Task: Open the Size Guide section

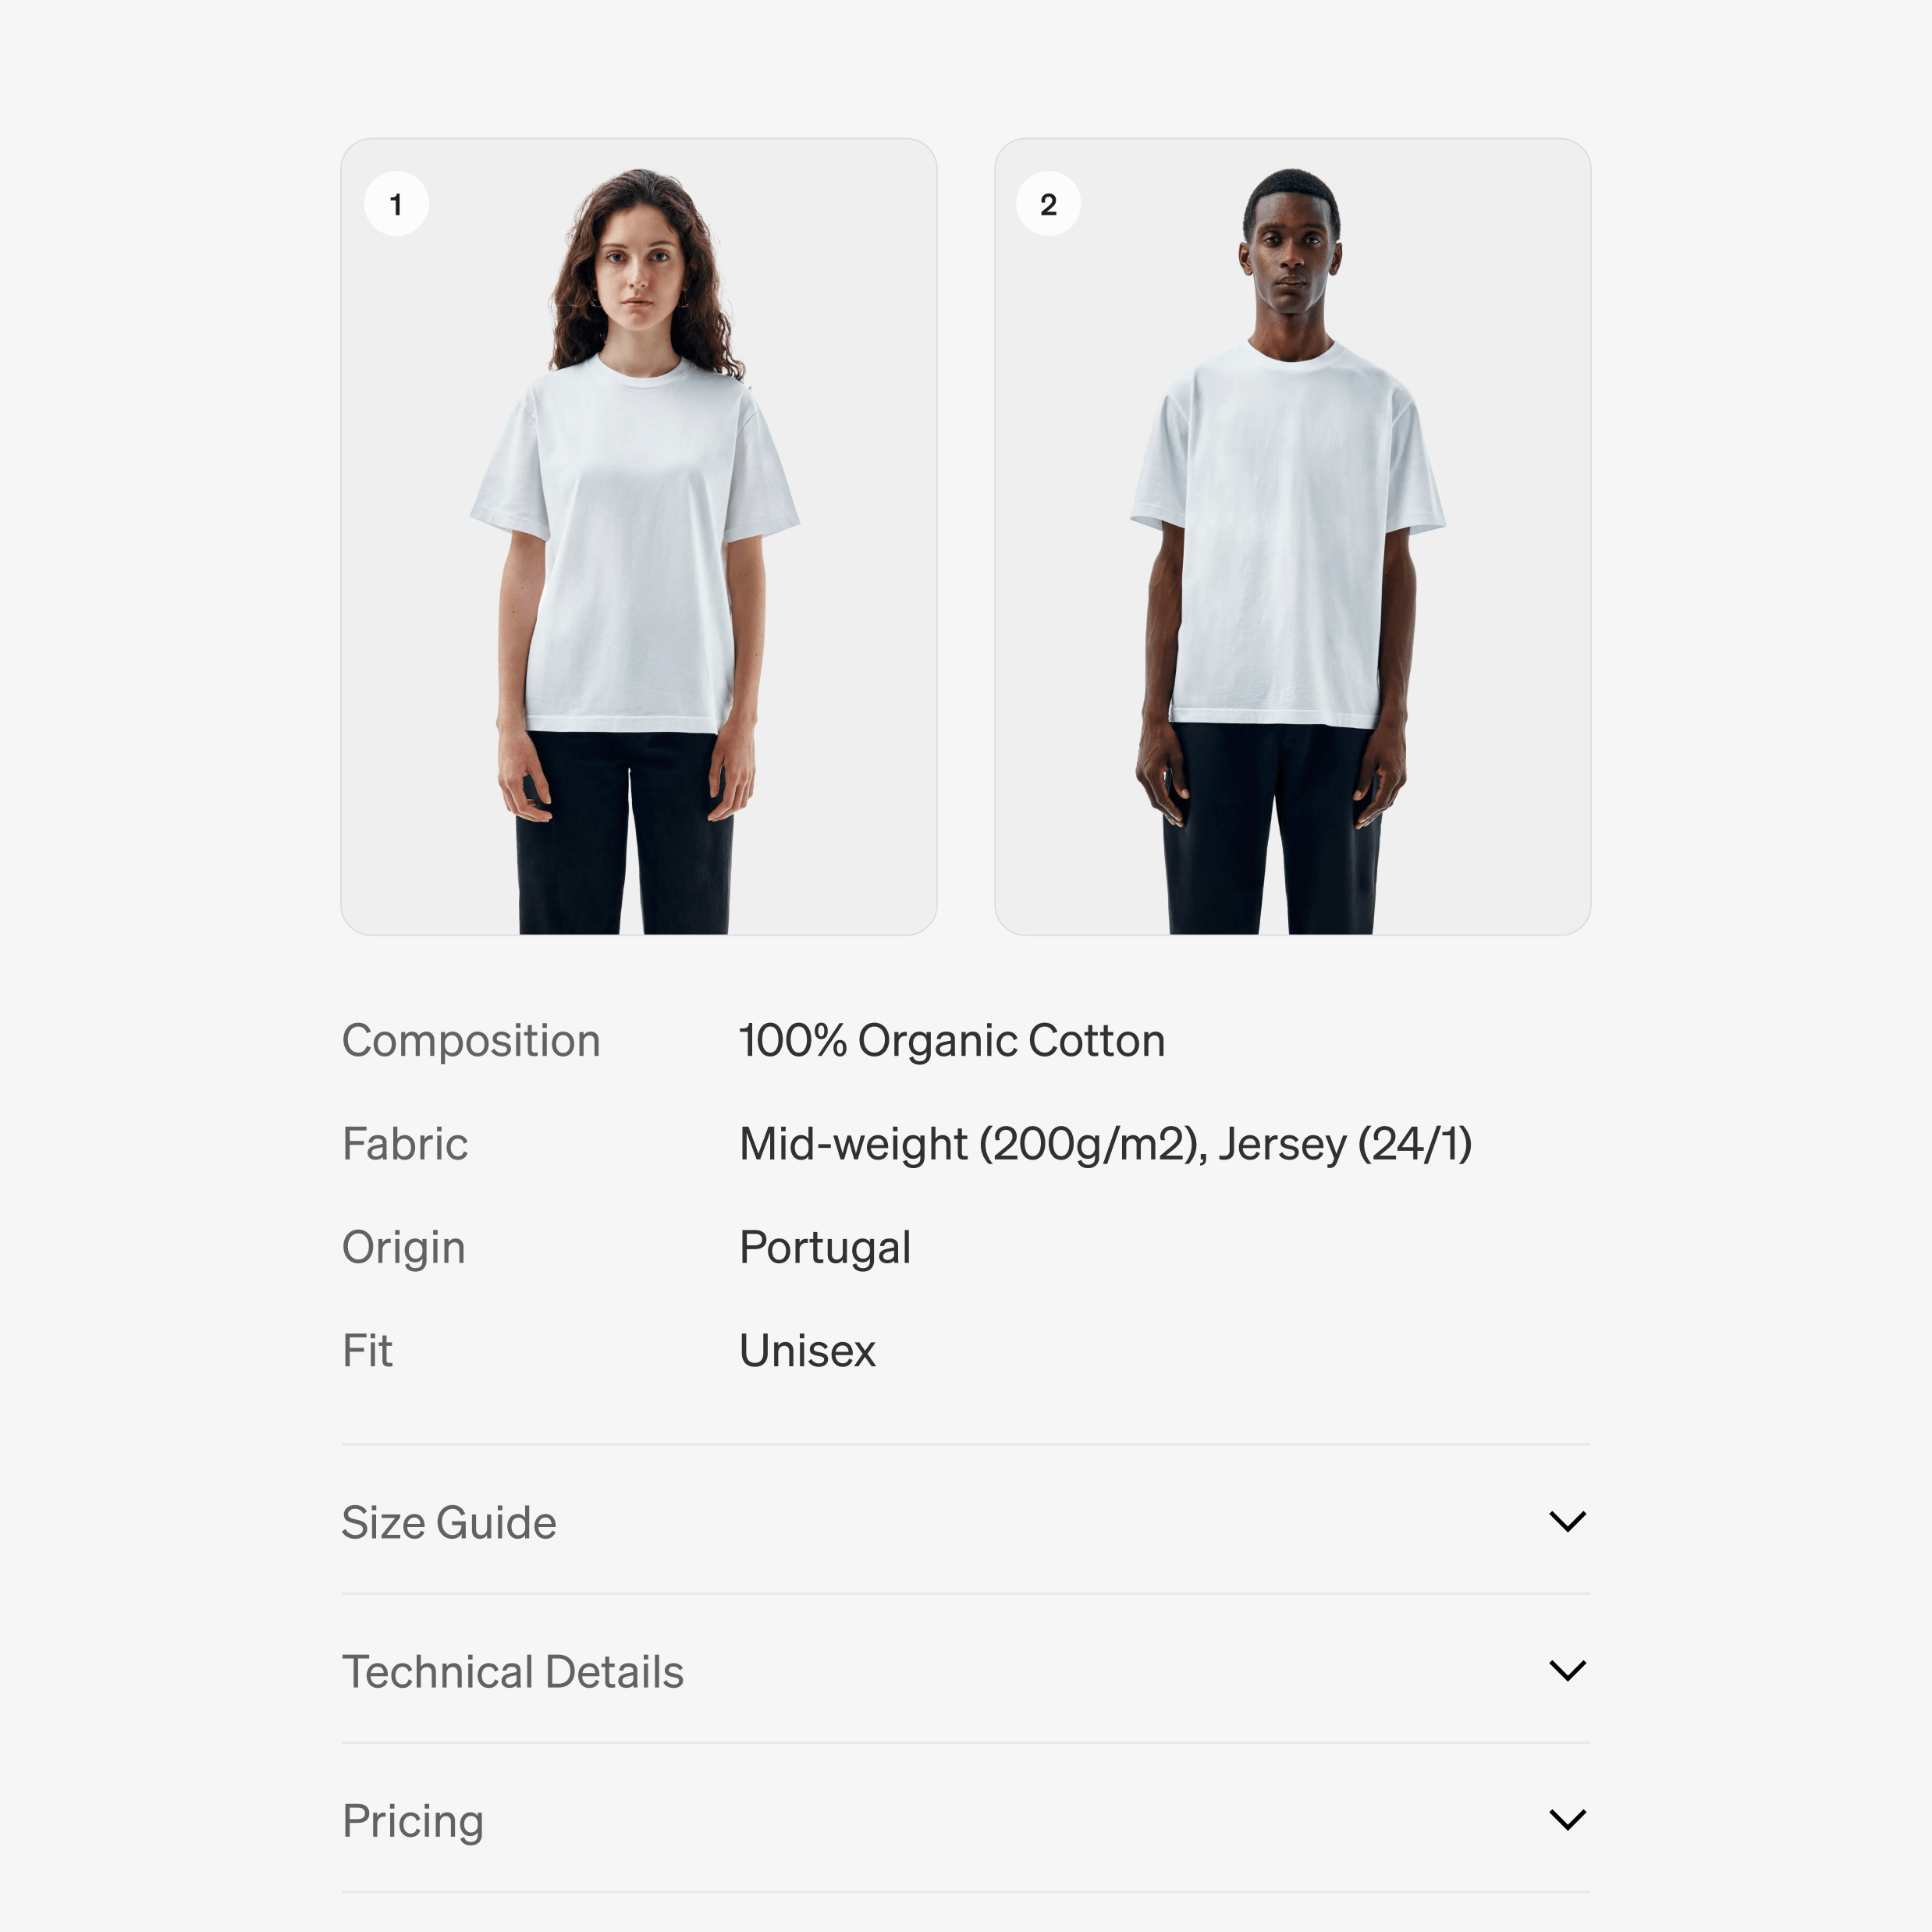Action: (965, 1520)
